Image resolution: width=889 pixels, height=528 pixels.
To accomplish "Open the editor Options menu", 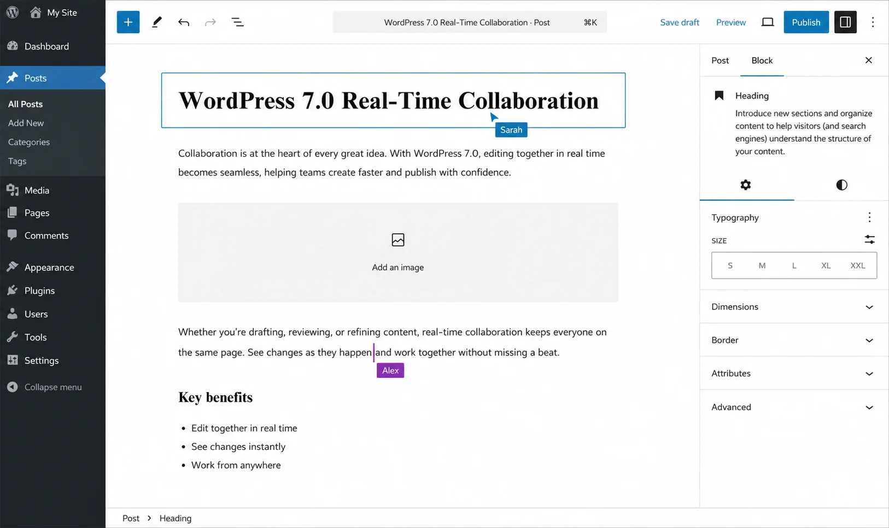I will [x=873, y=22].
